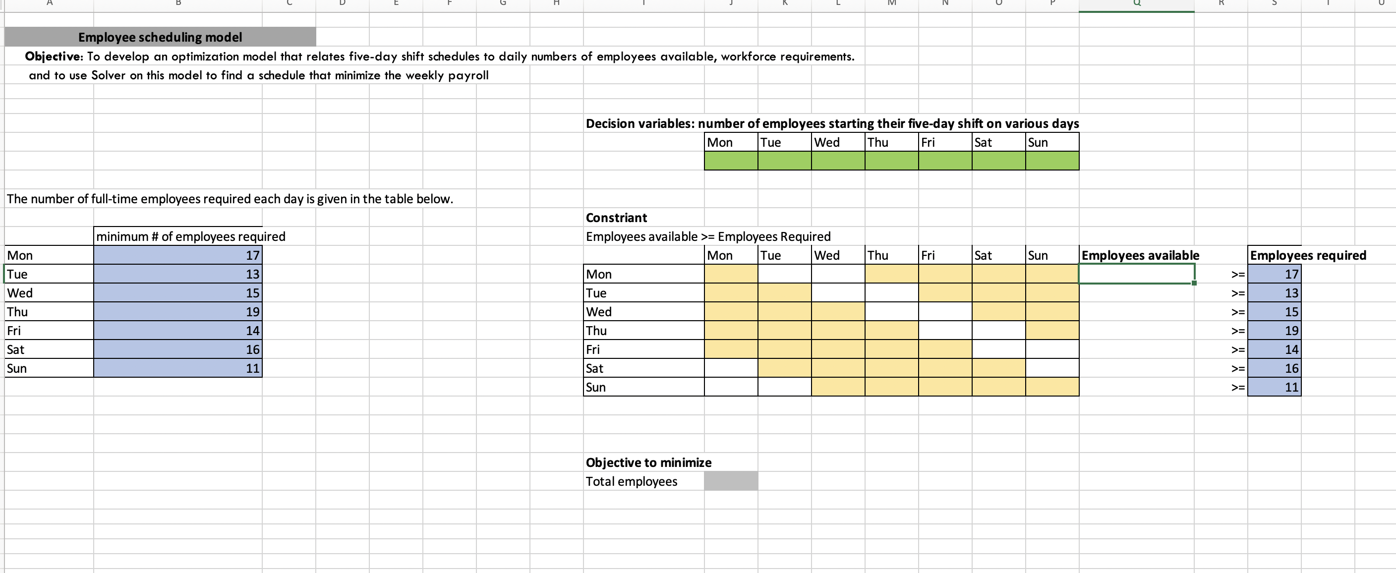
Task: Click the Tue label in left requirements table
Action: (x=49, y=274)
